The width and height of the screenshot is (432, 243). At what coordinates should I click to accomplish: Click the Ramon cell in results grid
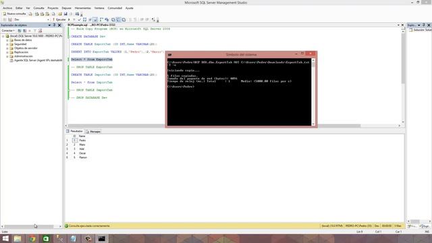pyautogui.click(x=82, y=157)
